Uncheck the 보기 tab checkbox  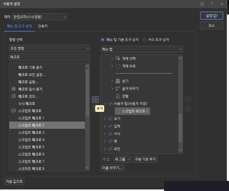[110, 119]
